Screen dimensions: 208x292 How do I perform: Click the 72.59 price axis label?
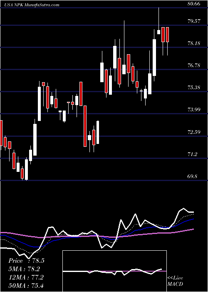point(194,132)
